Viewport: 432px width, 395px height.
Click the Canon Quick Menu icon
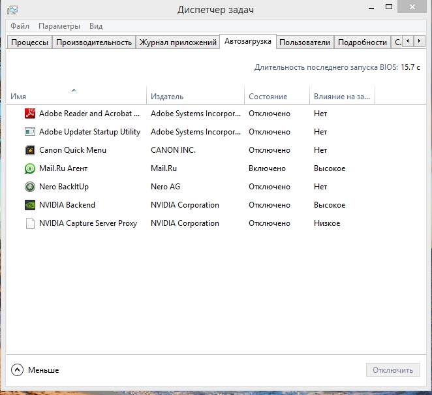29,150
